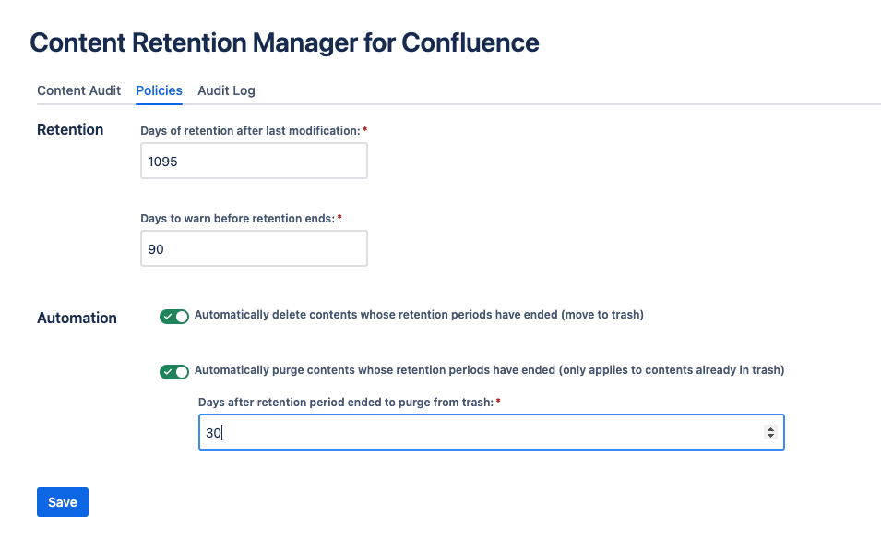
Task: Click the 'Automatically purge contents' label text
Action: coord(489,370)
